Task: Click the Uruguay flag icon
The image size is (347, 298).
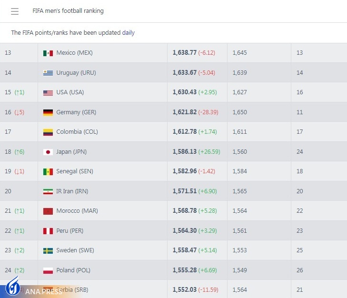Action: (x=48, y=73)
